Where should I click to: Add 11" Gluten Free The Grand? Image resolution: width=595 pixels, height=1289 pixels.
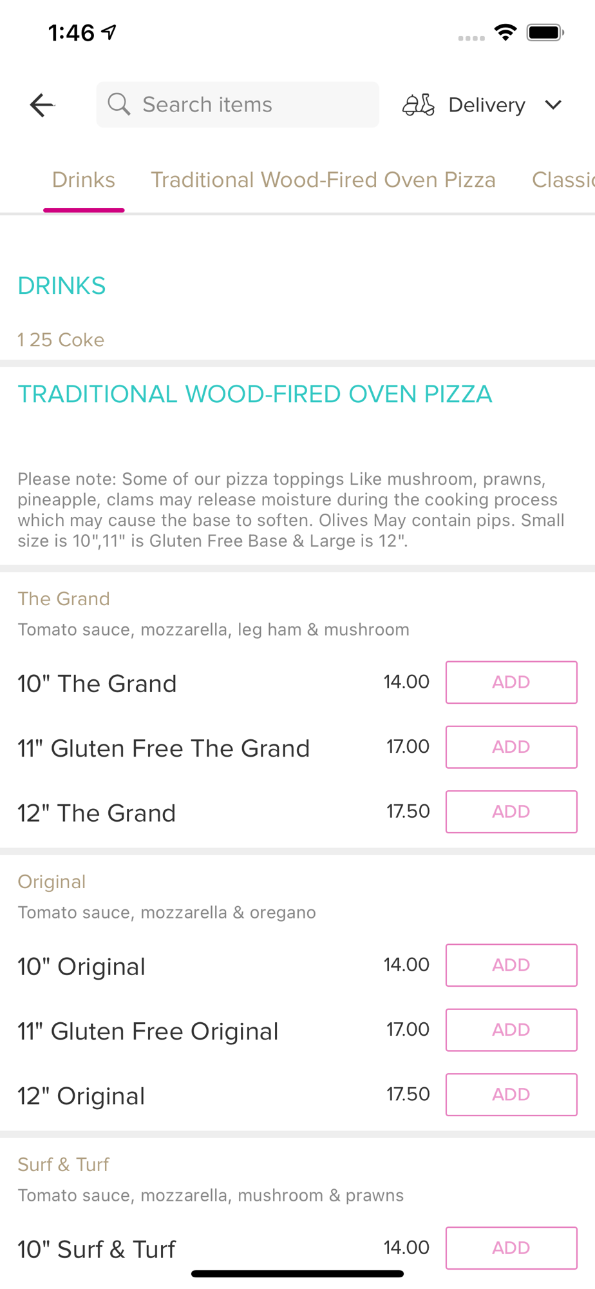511,747
